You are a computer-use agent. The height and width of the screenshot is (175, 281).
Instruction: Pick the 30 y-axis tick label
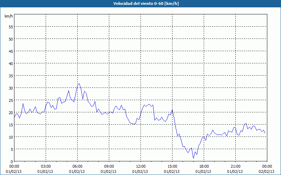(x=11, y=88)
